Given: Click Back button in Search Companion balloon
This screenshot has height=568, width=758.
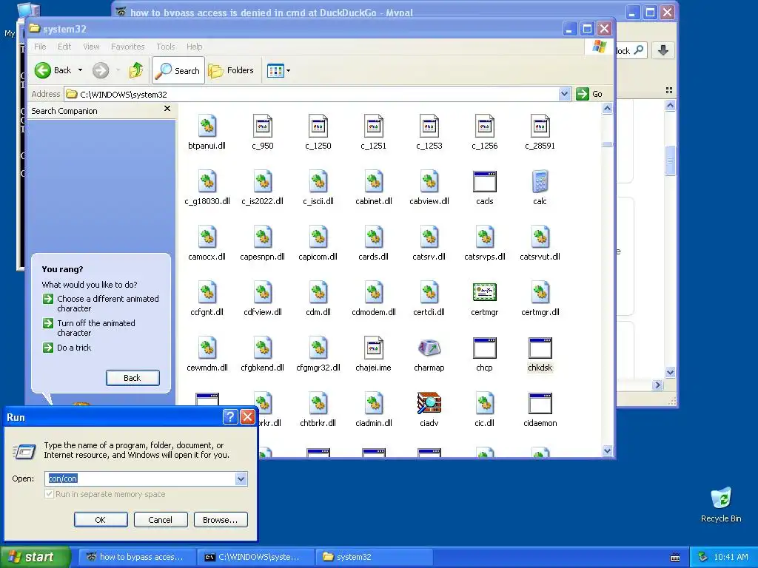Looking at the screenshot, I should pos(133,378).
